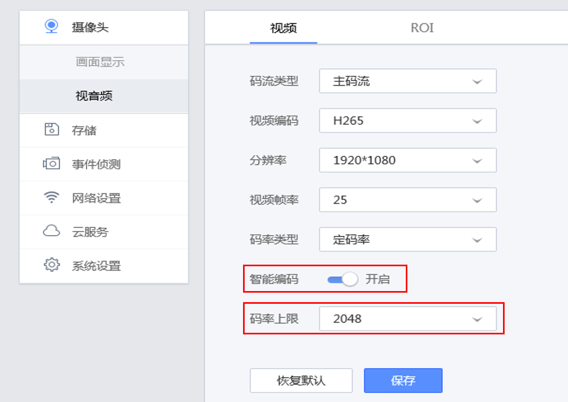
Task: Click the Wi-Fi network settings icon
Action: click(51, 198)
